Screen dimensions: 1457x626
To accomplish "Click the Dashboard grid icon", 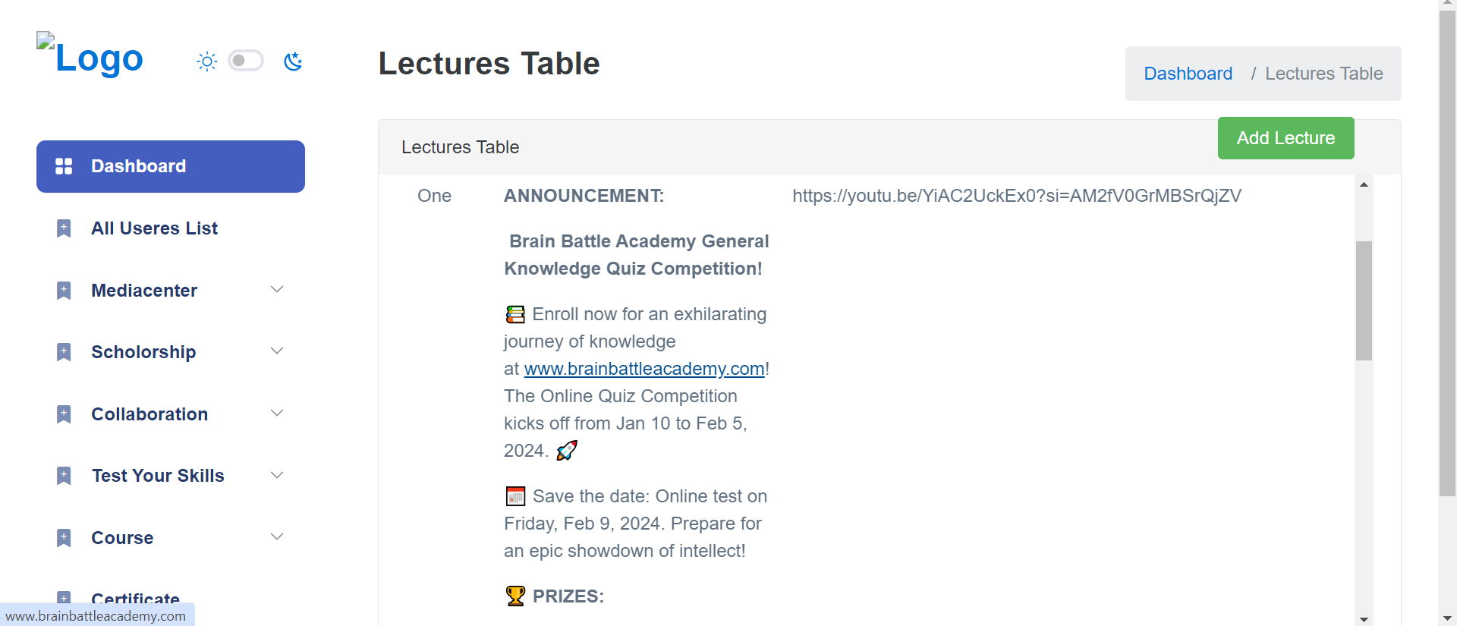I will pos(64,166).
